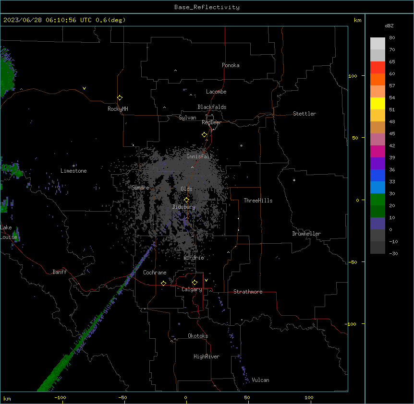Viewport: 414px width, 404px height.
Task: Select the asterisk marker east of Innisfail
Action: click(241, 145)
